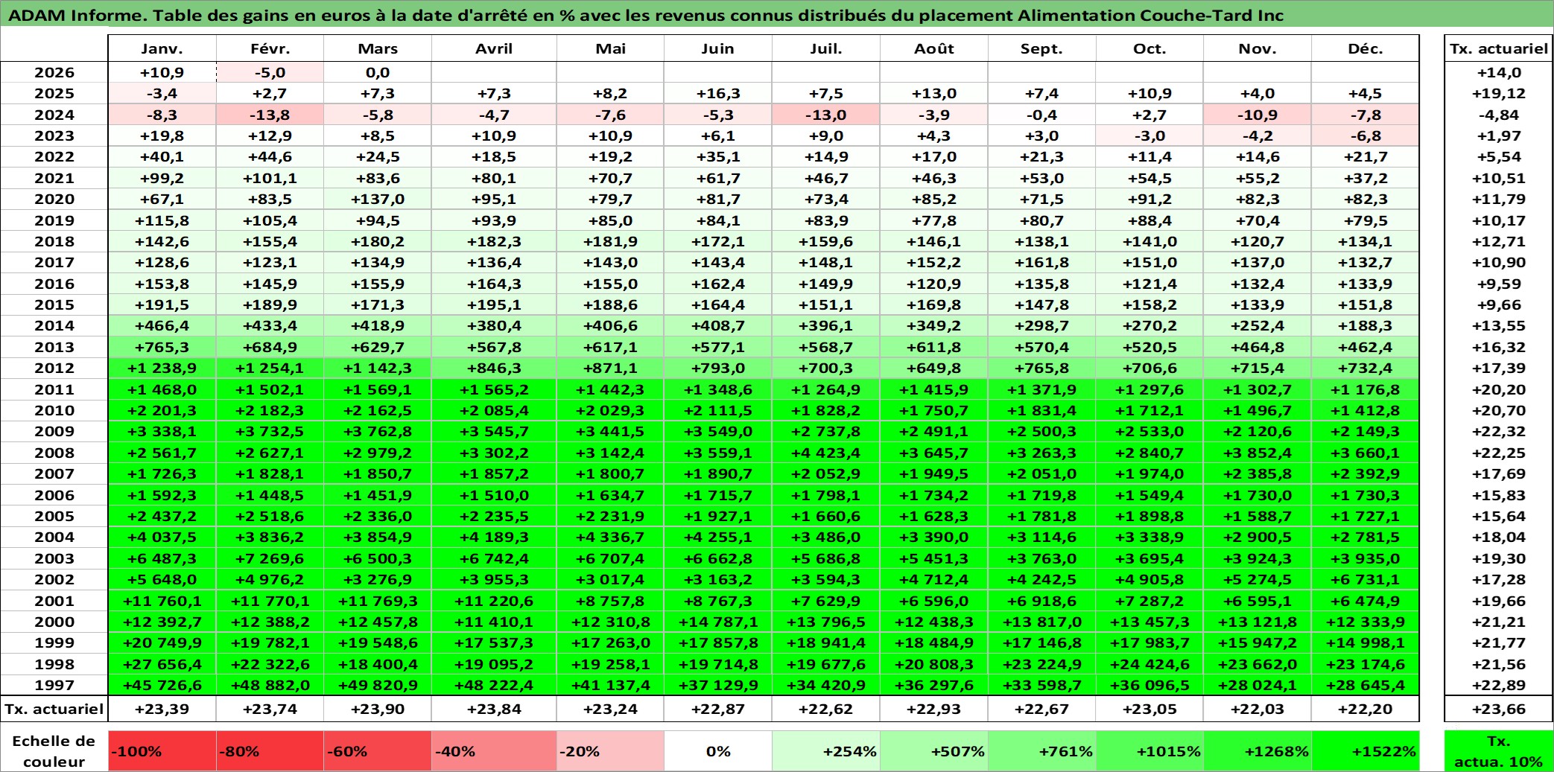Click cell +6 731,1 in 2002 December
This screenshot has height=772, width=1554.
(x=1366, y=579)
